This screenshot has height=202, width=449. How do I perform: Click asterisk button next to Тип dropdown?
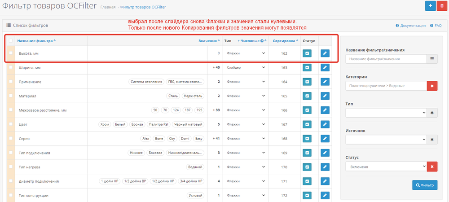[x=431, y=113]
